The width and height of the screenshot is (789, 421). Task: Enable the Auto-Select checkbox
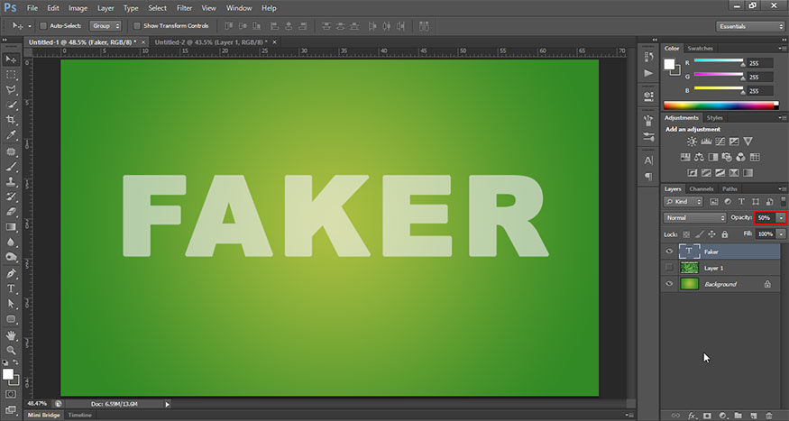[x=43, y=25]
